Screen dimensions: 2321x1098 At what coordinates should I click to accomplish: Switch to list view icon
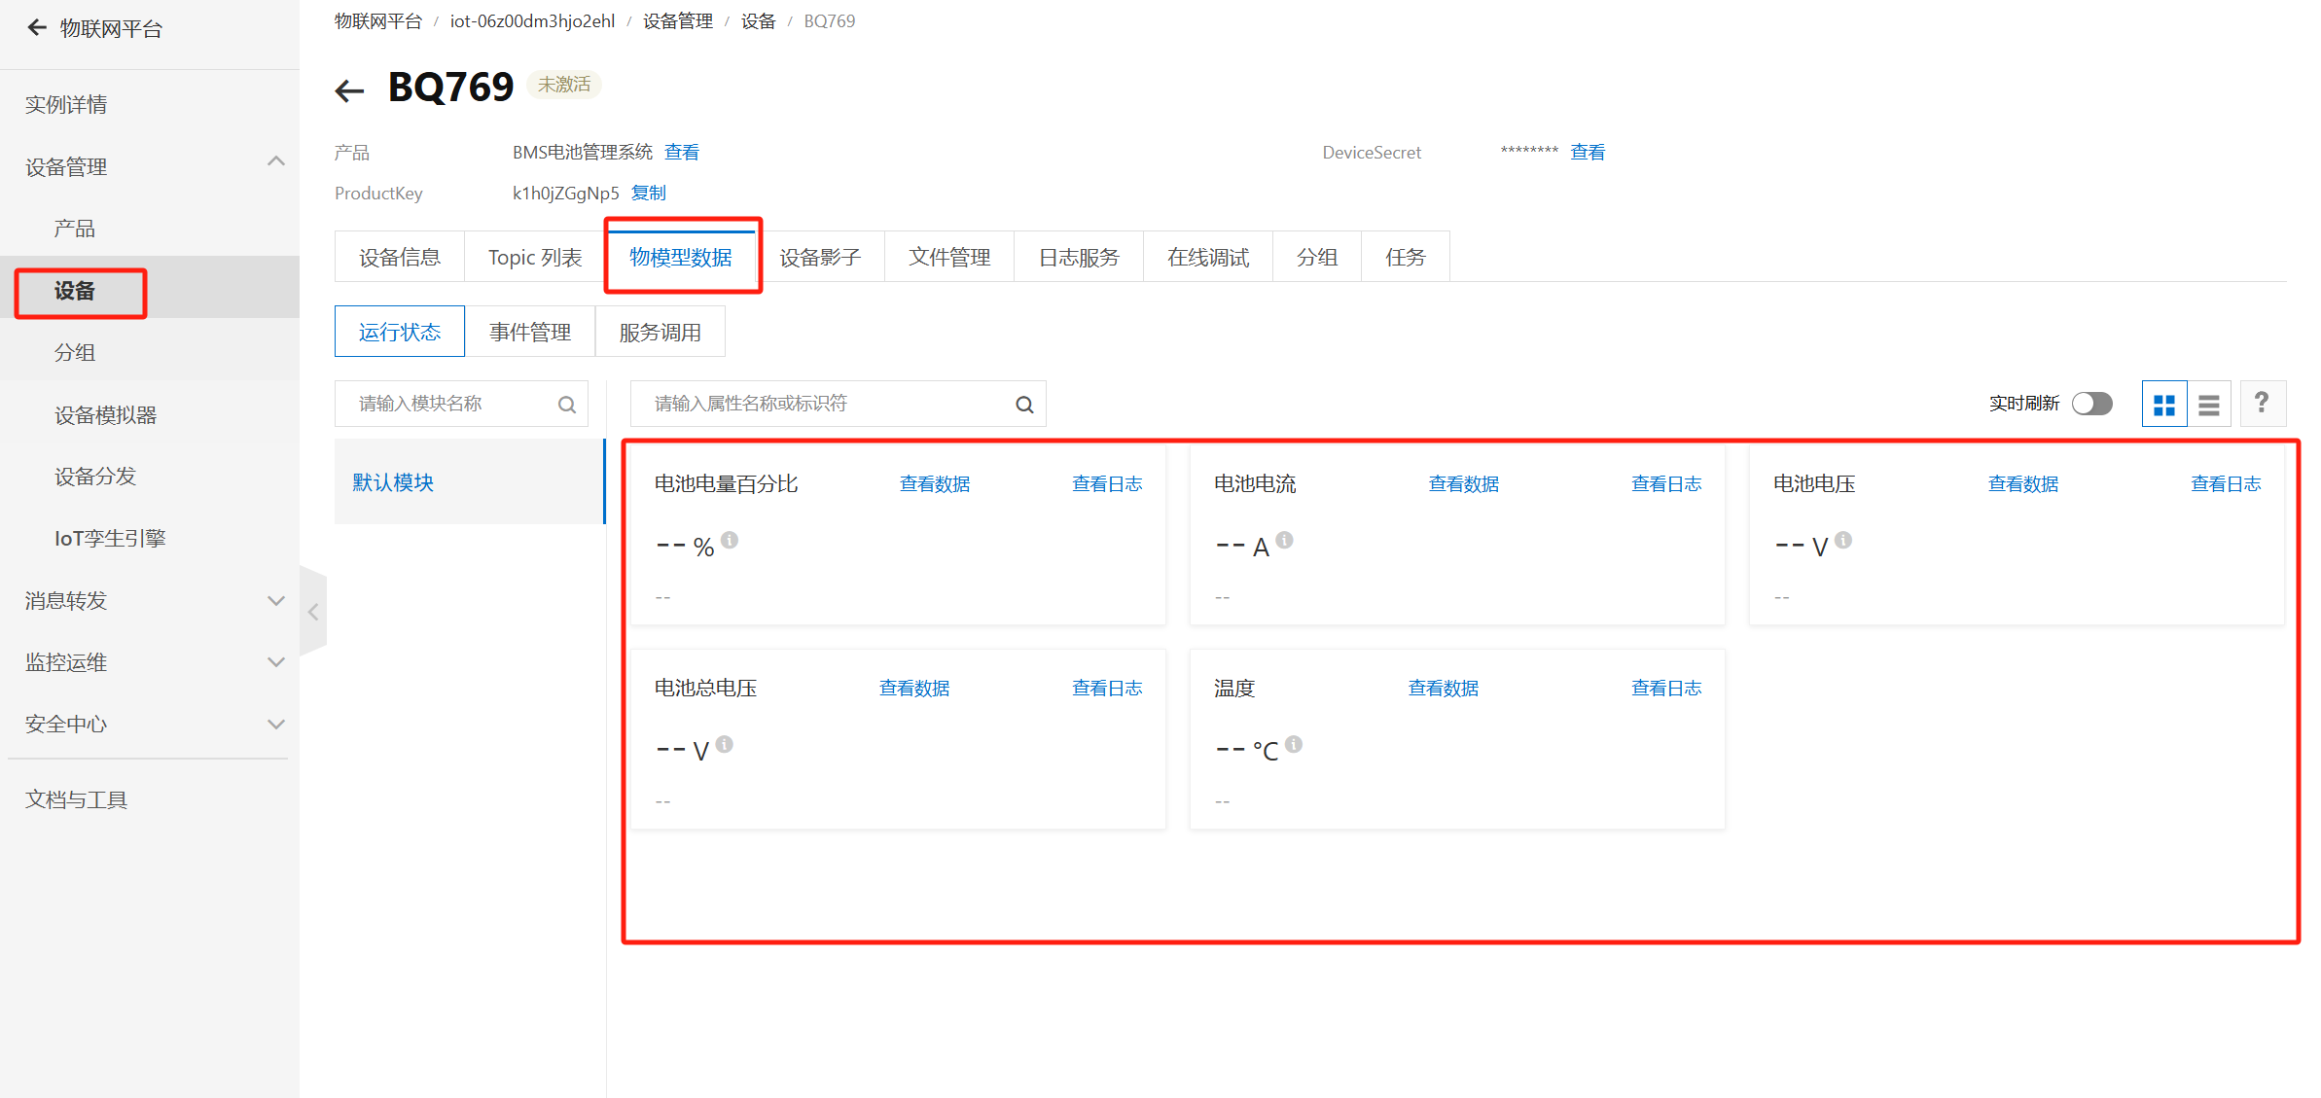click(x=2209, y=405)
